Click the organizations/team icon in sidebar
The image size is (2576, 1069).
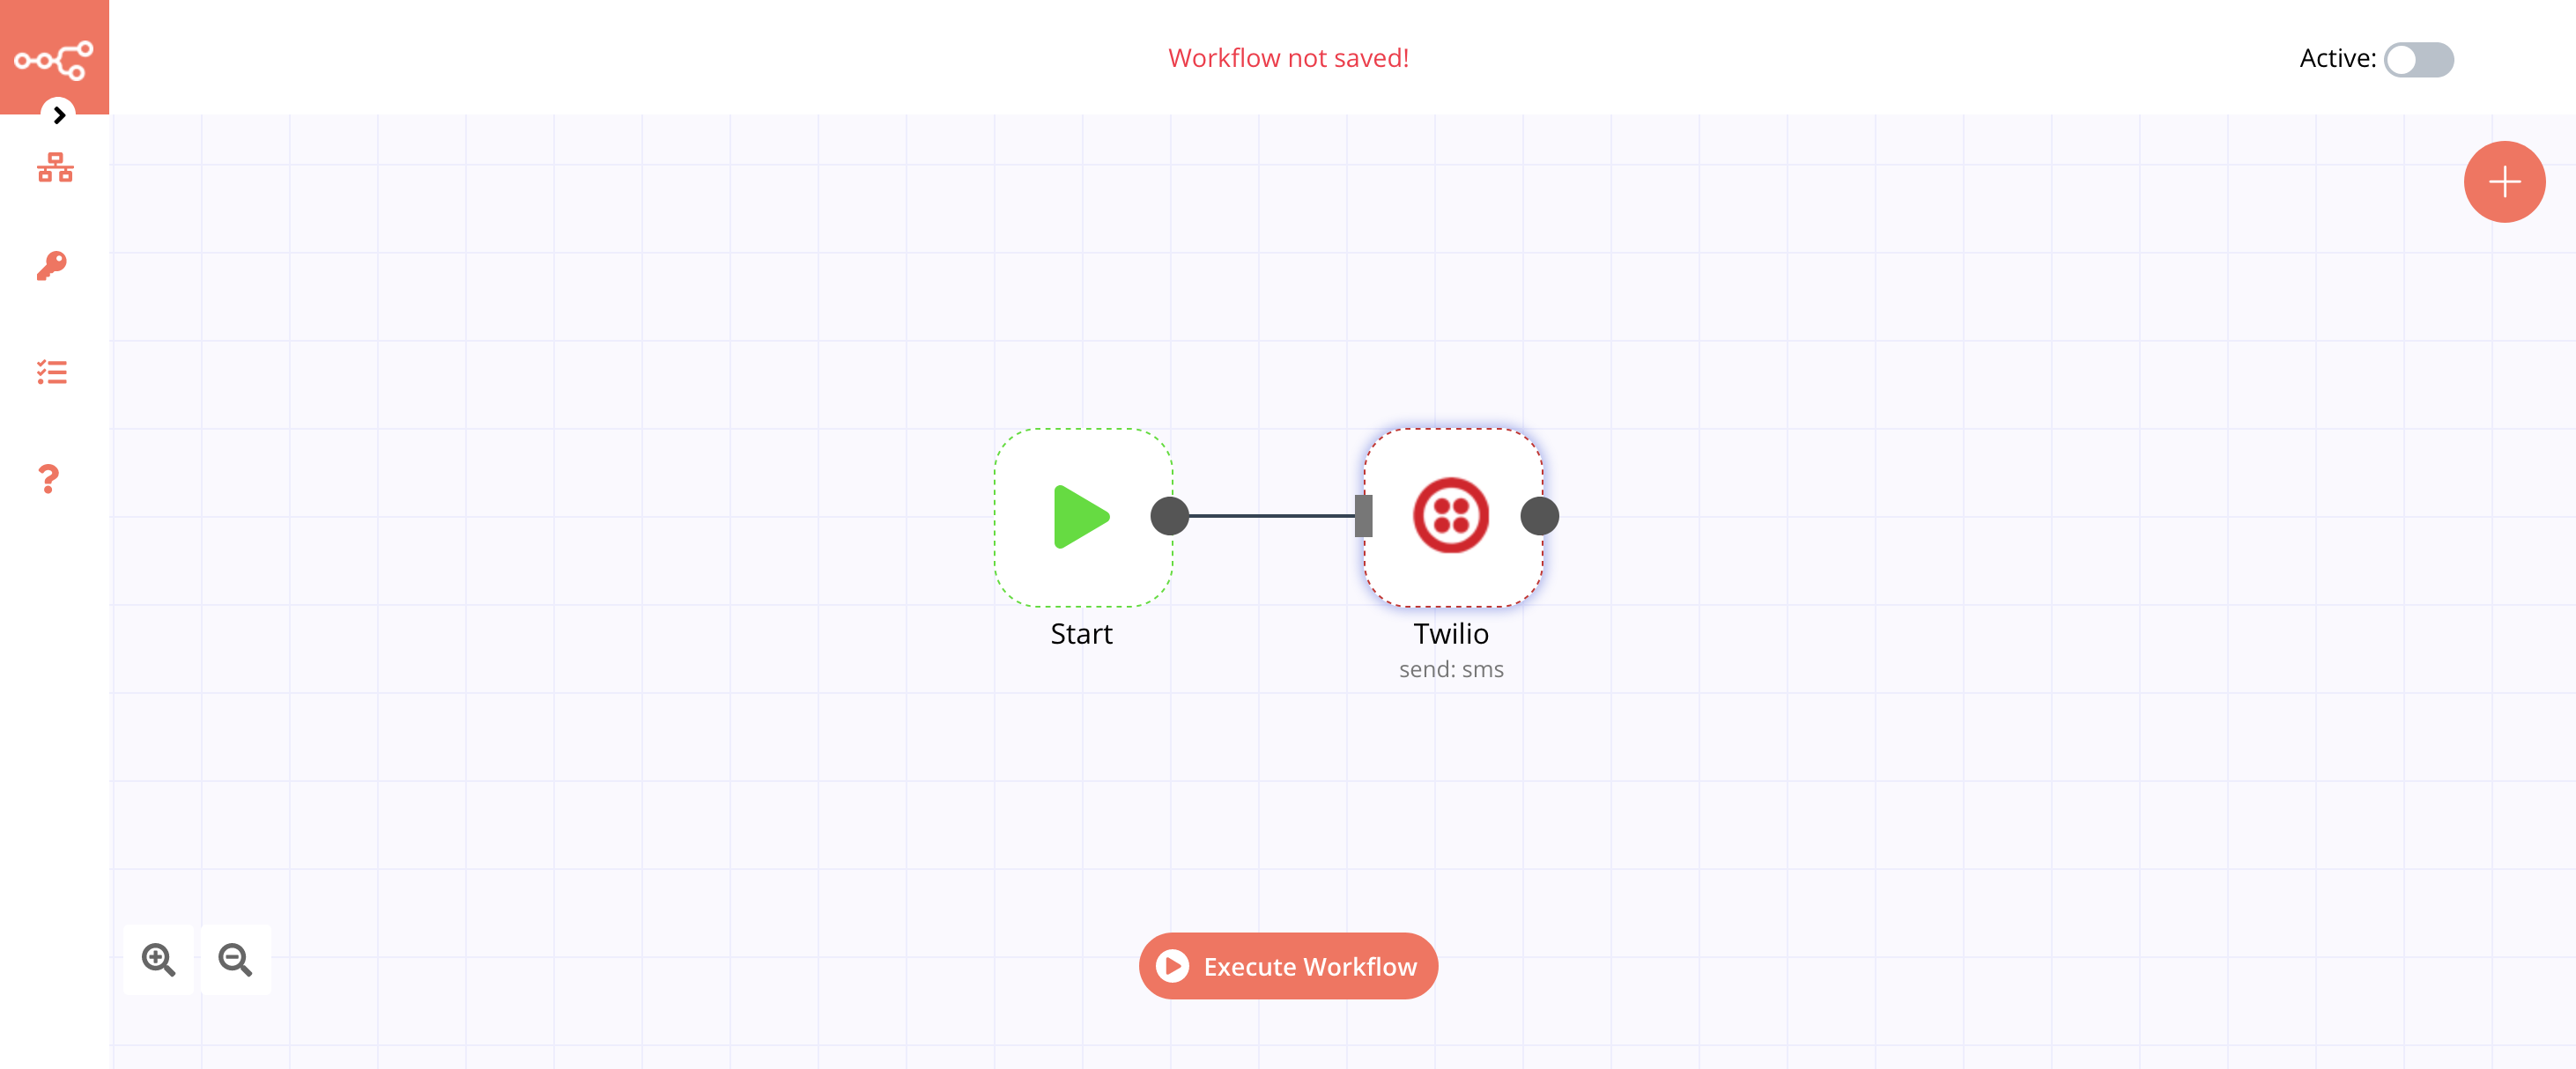click(55, 166)
